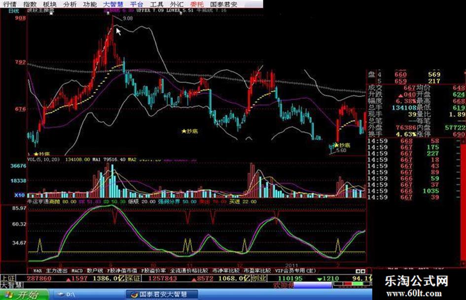This screenshot has height=300, width=466.
Task: Click the 牛运亨通 indicator title
Action: (38, 201)
